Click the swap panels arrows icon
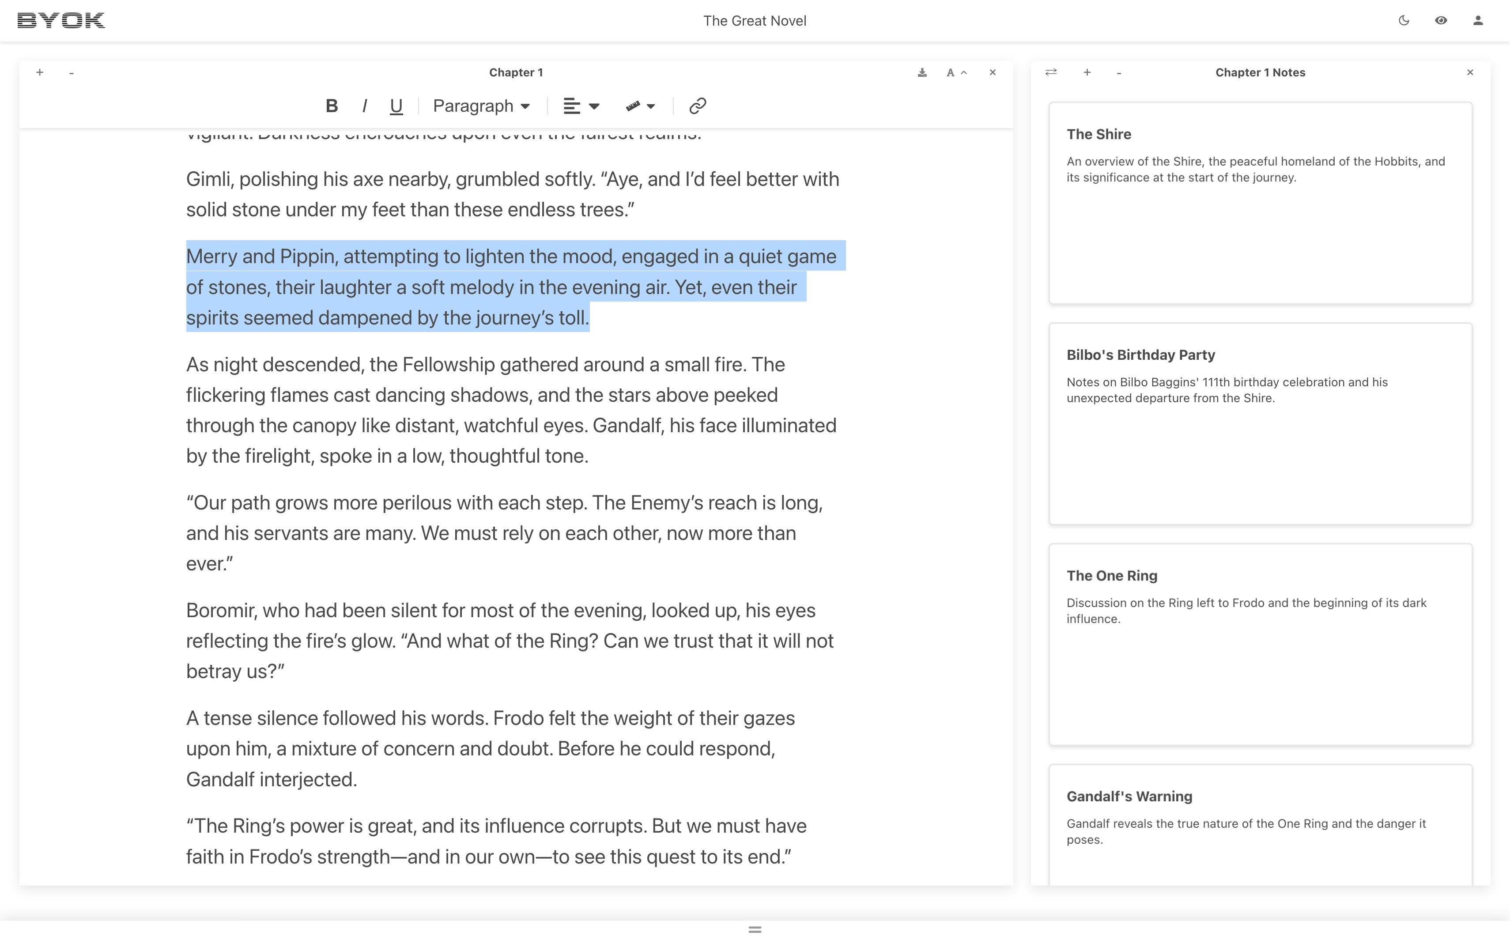This screenshot has width=1510, height=943. pyautogui.click(x=1051, y=72)
